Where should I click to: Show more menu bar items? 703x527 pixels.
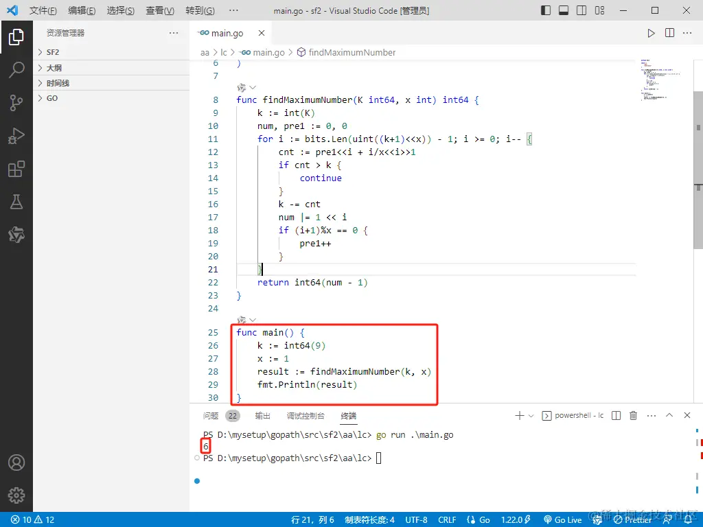pyautogui.click(x=233, y=10)
